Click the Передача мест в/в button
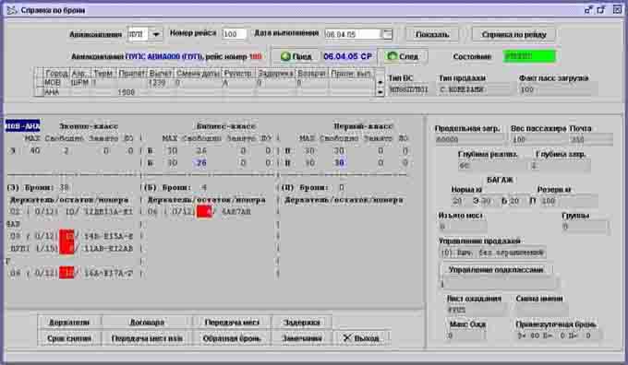628x365 pixels. (x=147, y=338)
